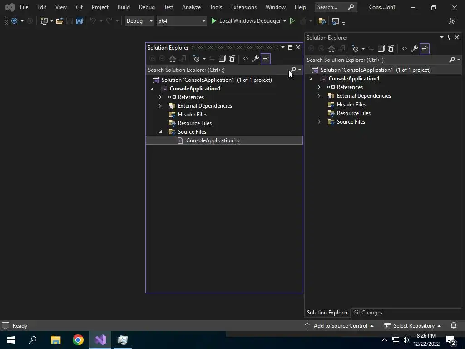Click the taskbar volume icon
Screen dimensions: 465x349
coord(406,340)
